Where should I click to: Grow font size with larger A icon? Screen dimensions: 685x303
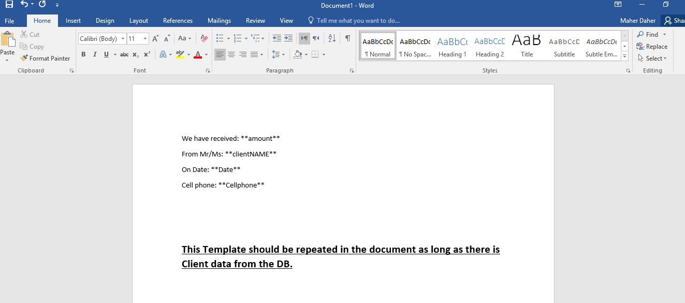tap(155, 38)
